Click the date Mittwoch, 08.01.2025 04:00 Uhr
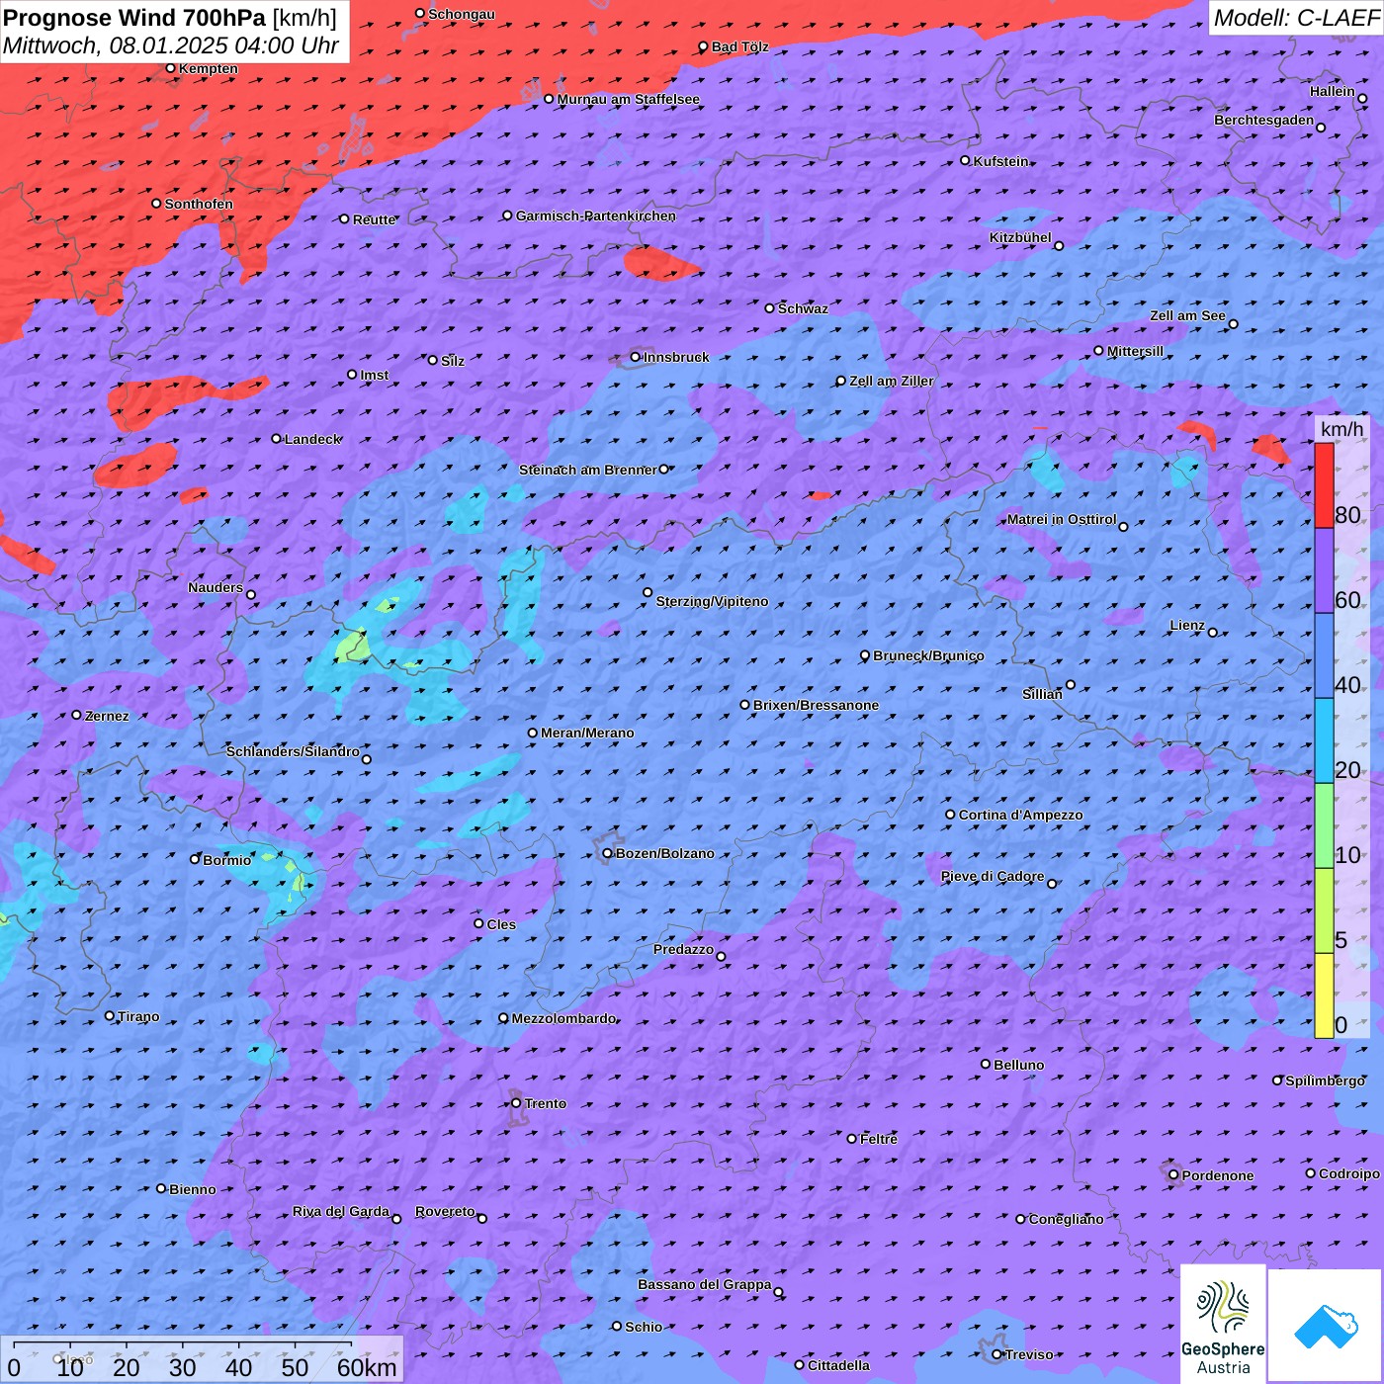 click(x=171, y=45)
